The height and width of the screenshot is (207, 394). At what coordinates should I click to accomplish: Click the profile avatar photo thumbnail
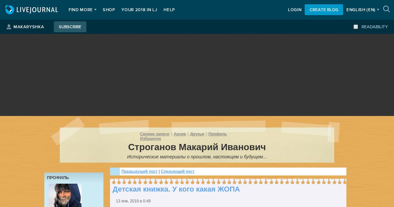[65, 195]
